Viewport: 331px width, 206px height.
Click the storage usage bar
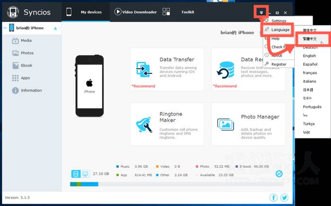177,184
